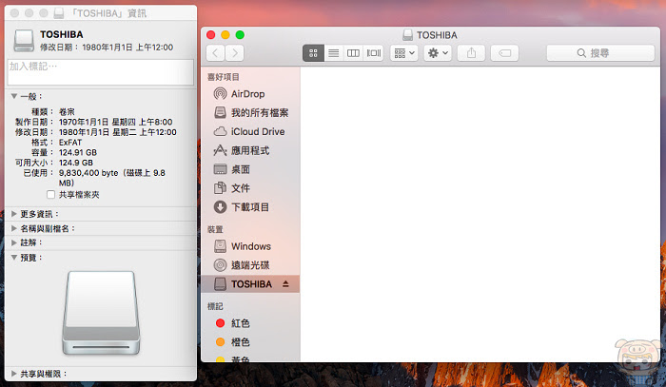Click the drive preview image
This screenshot has height=387, width=666.
[101, 313]
